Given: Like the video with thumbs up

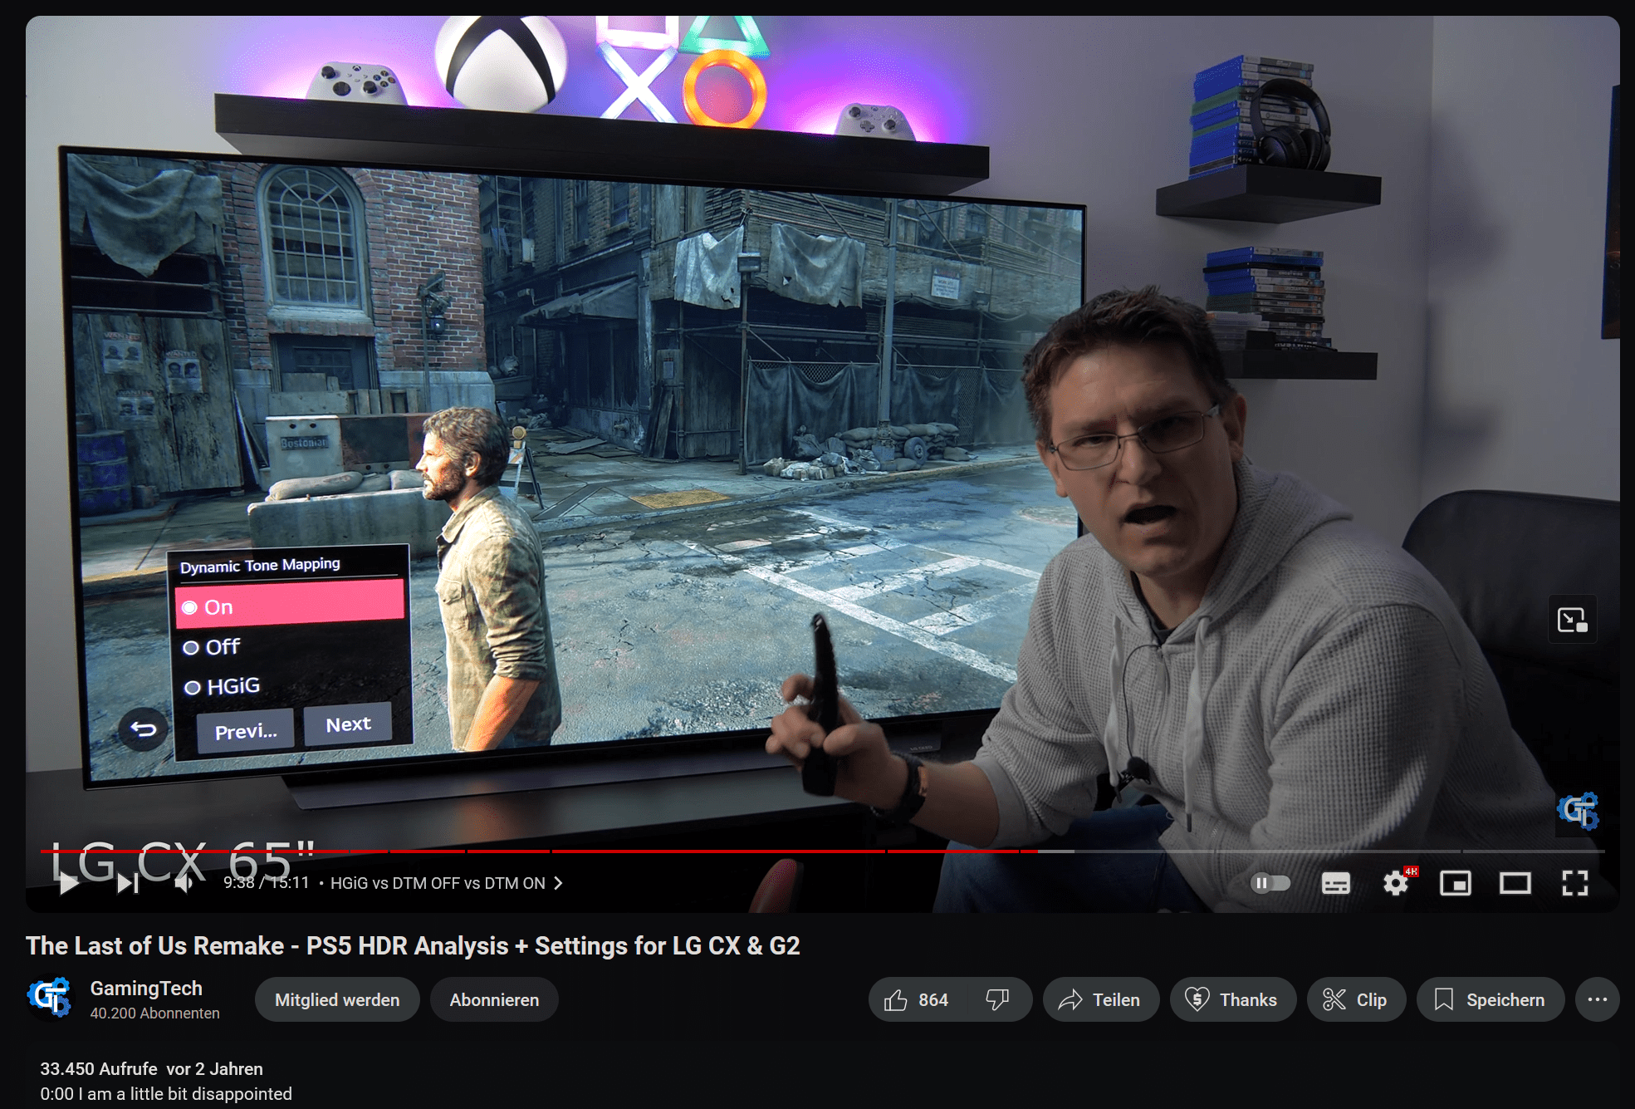Looking at the screenshot, I should 917,1000.
